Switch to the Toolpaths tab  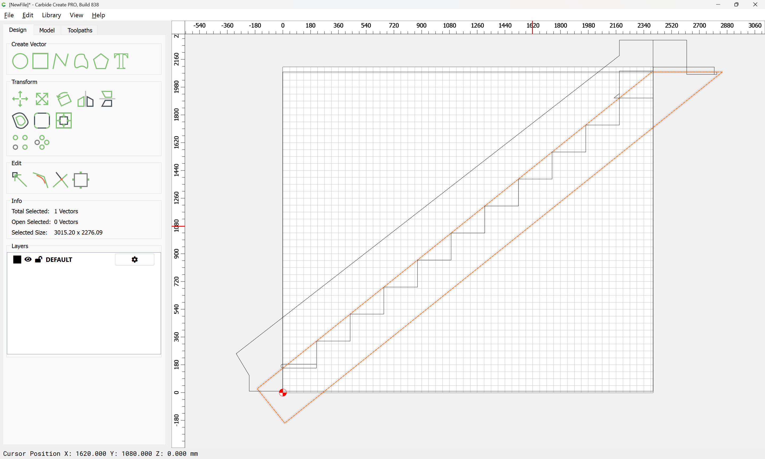(x=80, y=30)
